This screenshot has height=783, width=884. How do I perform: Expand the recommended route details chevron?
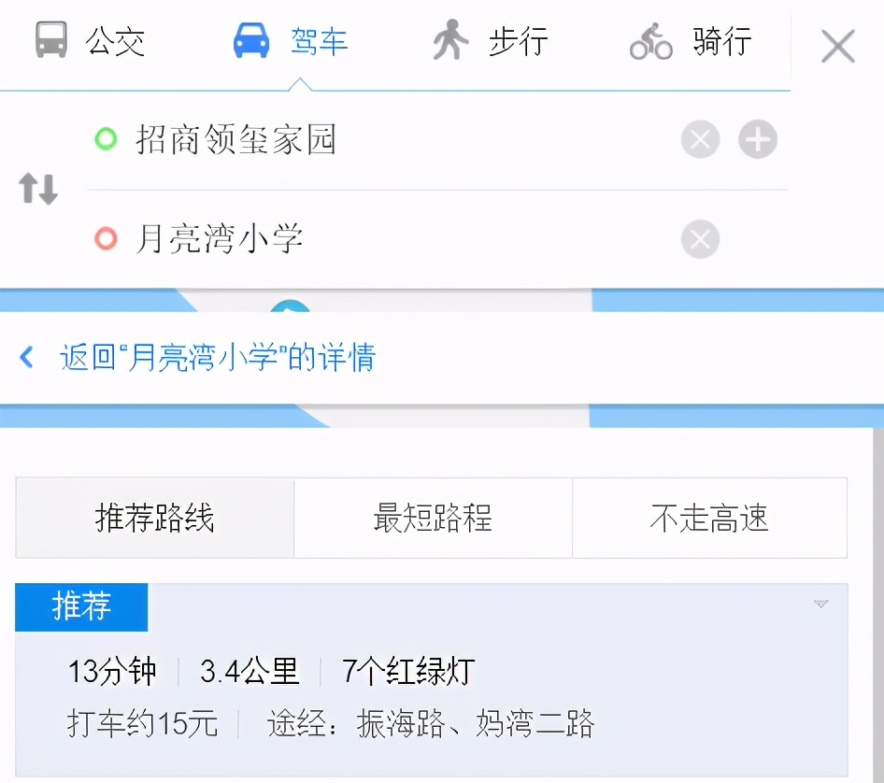(x=820, y=606)
